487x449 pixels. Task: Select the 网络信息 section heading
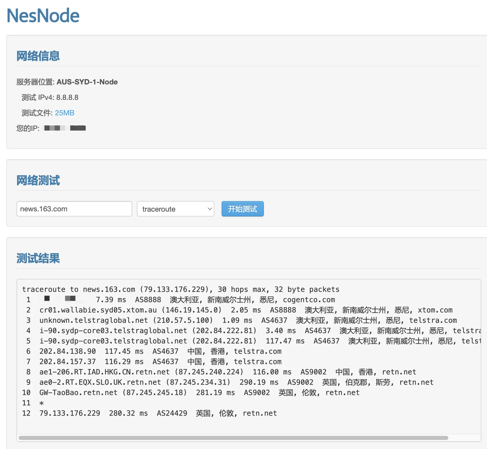click(38, 56)
